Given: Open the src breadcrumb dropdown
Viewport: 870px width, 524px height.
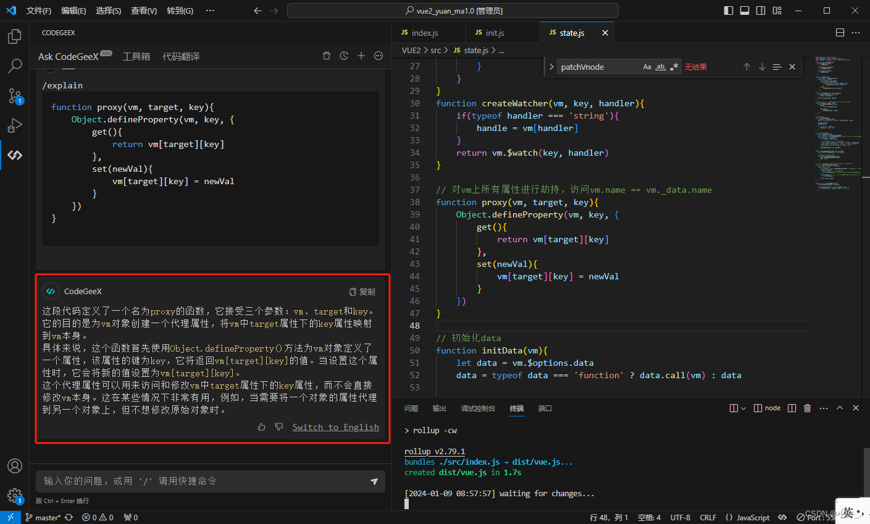Looking at the screenshot, I should [437, 50].
